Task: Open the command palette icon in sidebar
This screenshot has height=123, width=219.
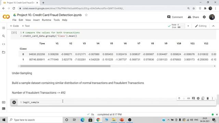Action: click(x=4, y=102)
